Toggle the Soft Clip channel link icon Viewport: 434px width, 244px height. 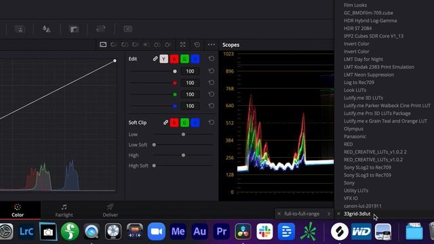[x=165, y=122]
